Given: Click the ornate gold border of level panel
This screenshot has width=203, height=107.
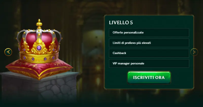Looking at the screenshot, I should [149, 15].
